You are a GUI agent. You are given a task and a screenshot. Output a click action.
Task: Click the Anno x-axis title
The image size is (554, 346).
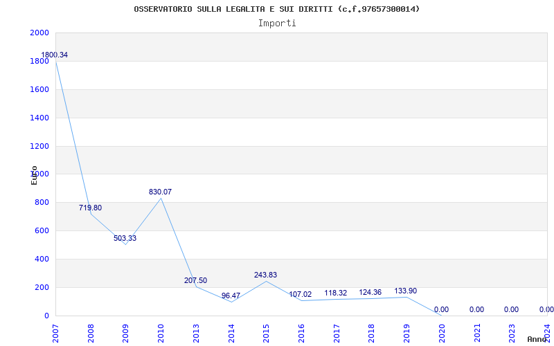click(x=537, y=339)
